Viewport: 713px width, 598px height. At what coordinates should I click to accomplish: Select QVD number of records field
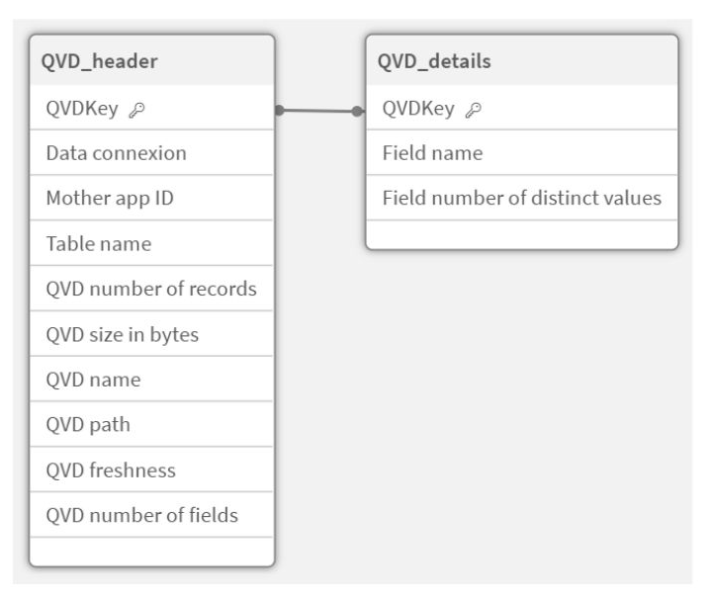(150, 289)
